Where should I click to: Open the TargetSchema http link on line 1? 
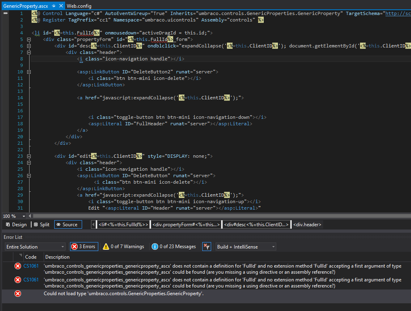[x=398, y=13]
